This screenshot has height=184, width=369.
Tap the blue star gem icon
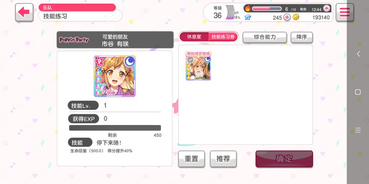point(247,17)
